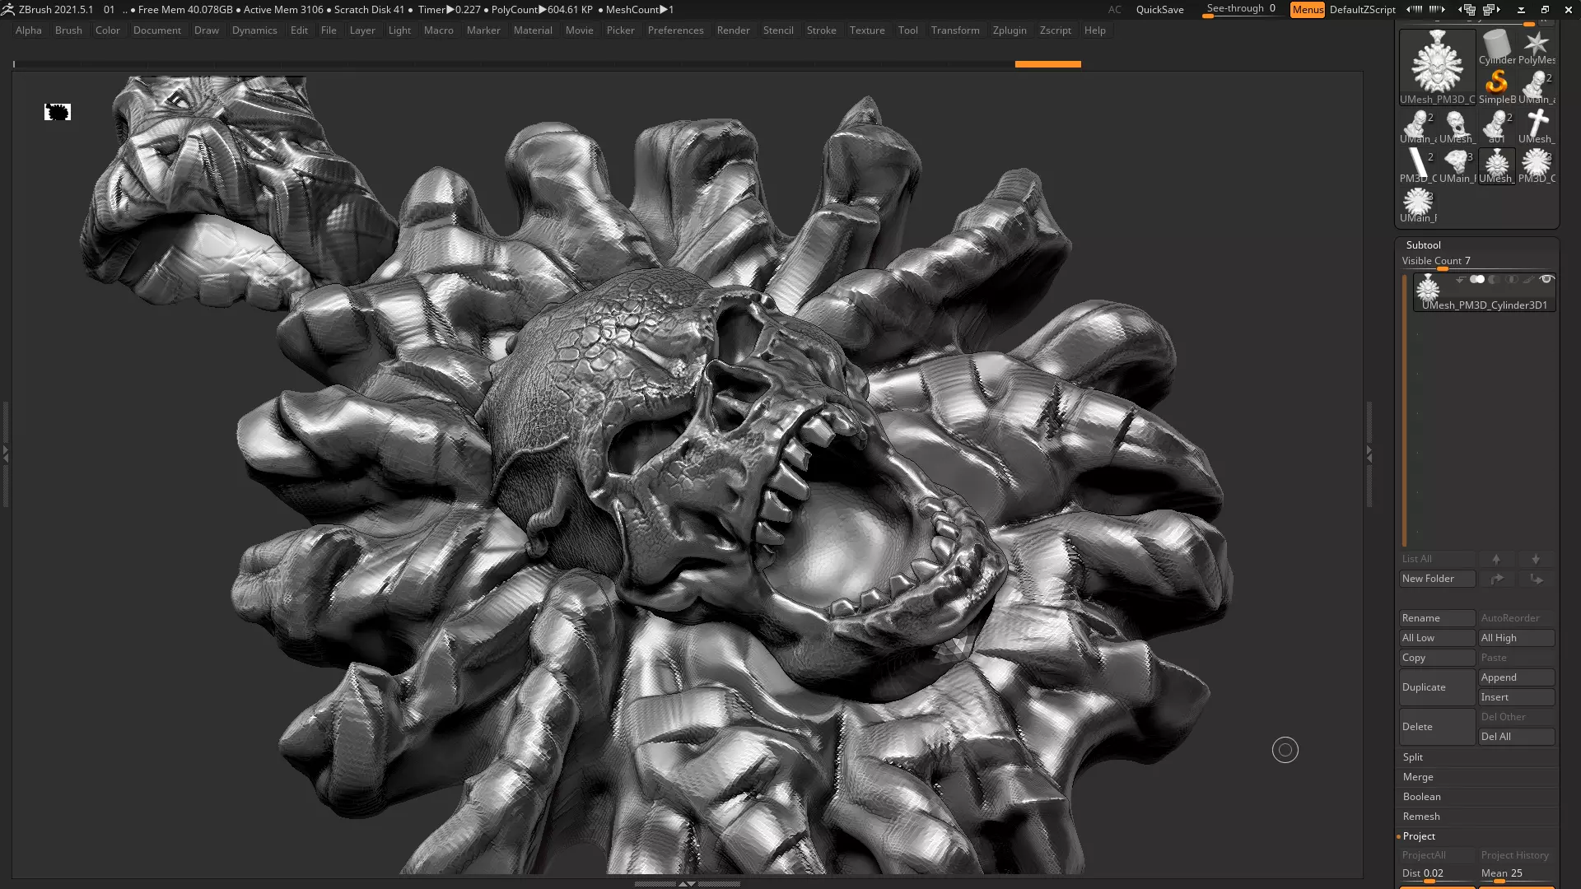This screenshot has height=889, width=1581.
Task: Select the PolyMesh star tool
Action: coord(1537,46)
